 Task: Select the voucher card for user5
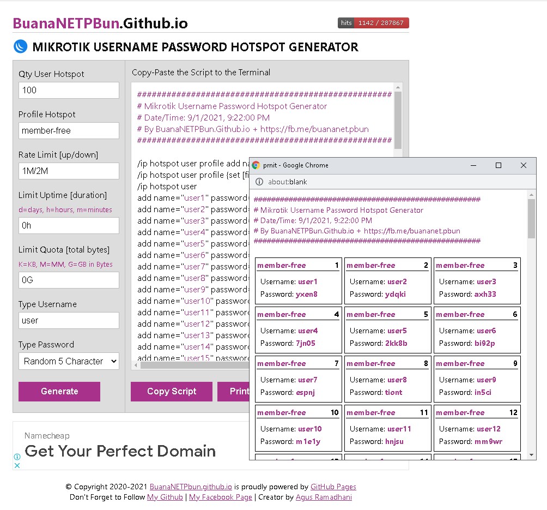click(x=387, y=329)
